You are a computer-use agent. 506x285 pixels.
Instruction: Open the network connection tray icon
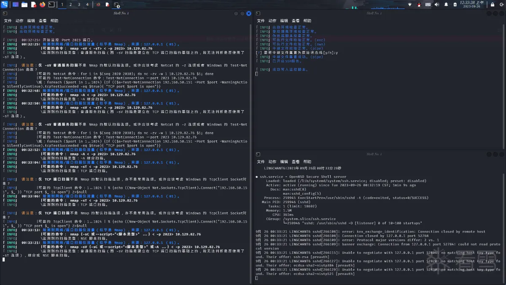(x=410, y=5)
